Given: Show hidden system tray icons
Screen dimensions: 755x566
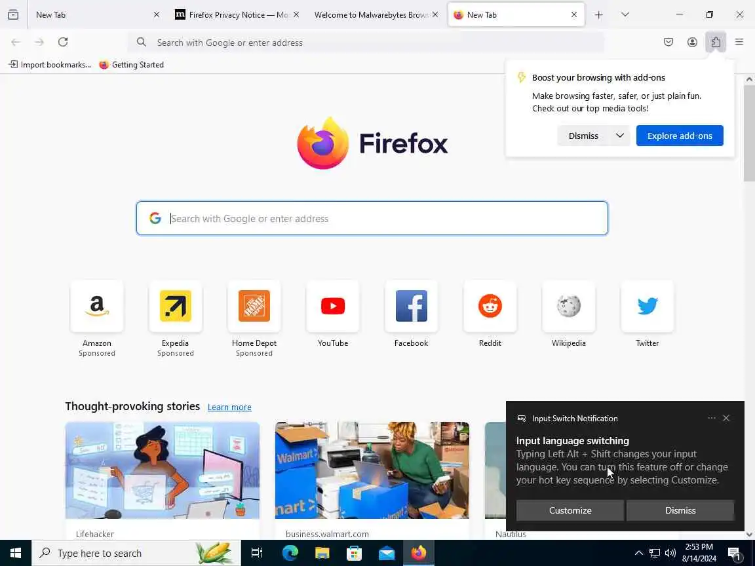Looking at the screenshot, I should click(x=639, y=553).
